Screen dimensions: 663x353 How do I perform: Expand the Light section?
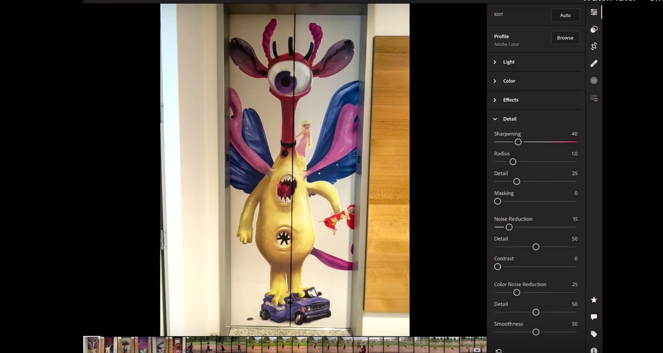click(508, 62)
